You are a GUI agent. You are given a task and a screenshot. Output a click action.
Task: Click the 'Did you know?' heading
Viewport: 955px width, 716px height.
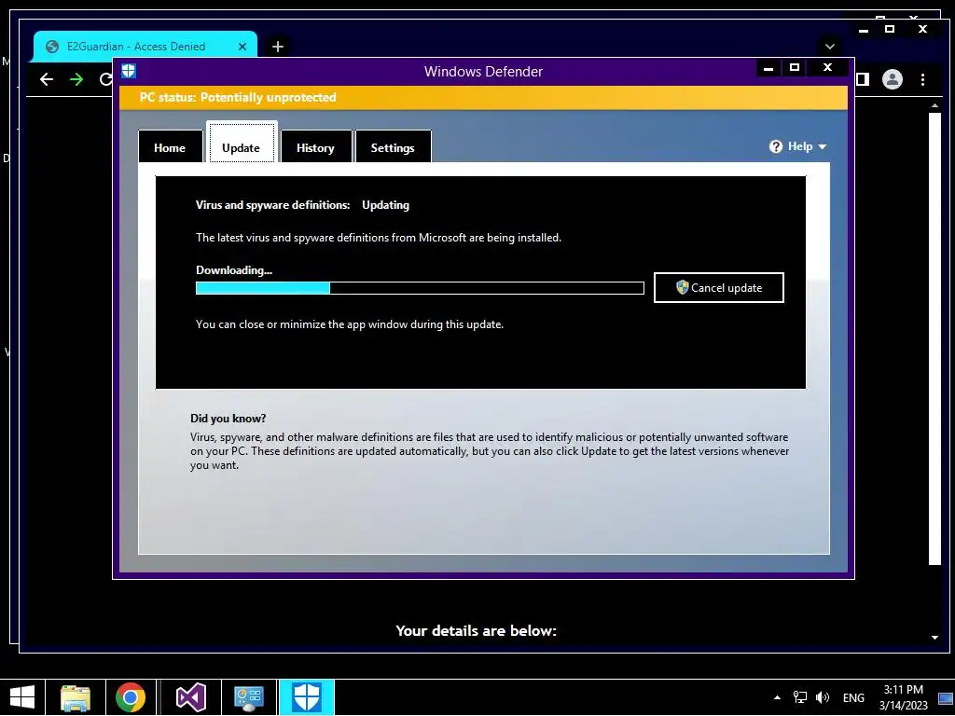point(228,419)
